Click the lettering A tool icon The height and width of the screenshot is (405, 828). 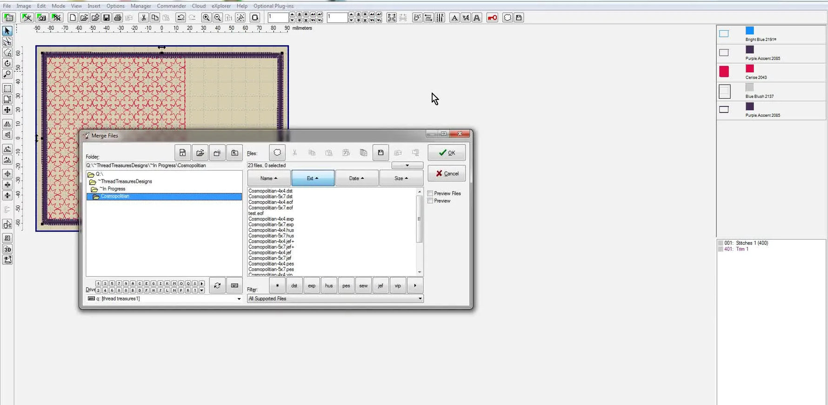point(454,18)
